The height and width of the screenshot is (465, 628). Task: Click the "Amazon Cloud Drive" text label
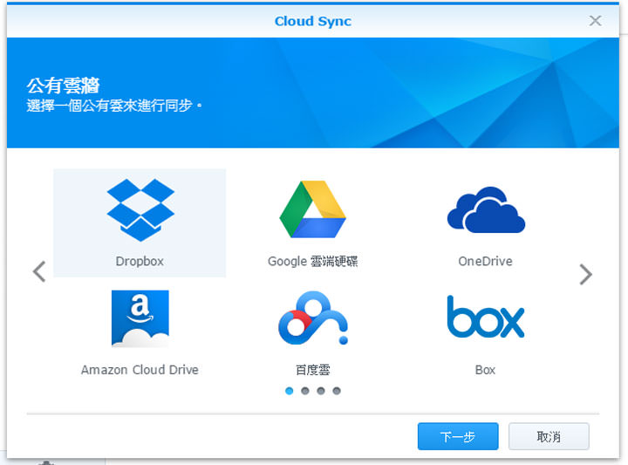[x=140, y=370]
